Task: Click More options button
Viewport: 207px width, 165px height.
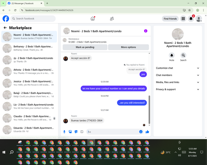Action: (128, 47)
